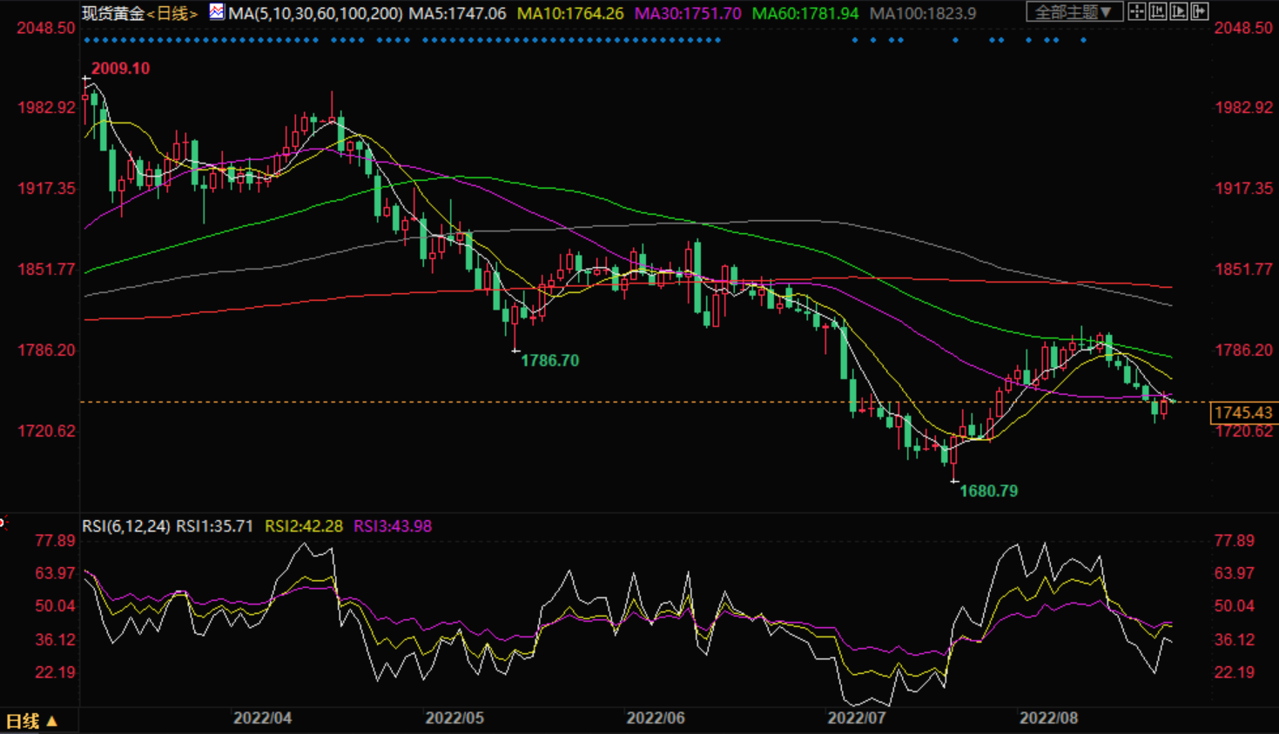Click MA(5,10,30,60,100,200) indicator label
The height and width of the screenshot is (734, 1279).
pyautogui.click(x=315, y=13)
